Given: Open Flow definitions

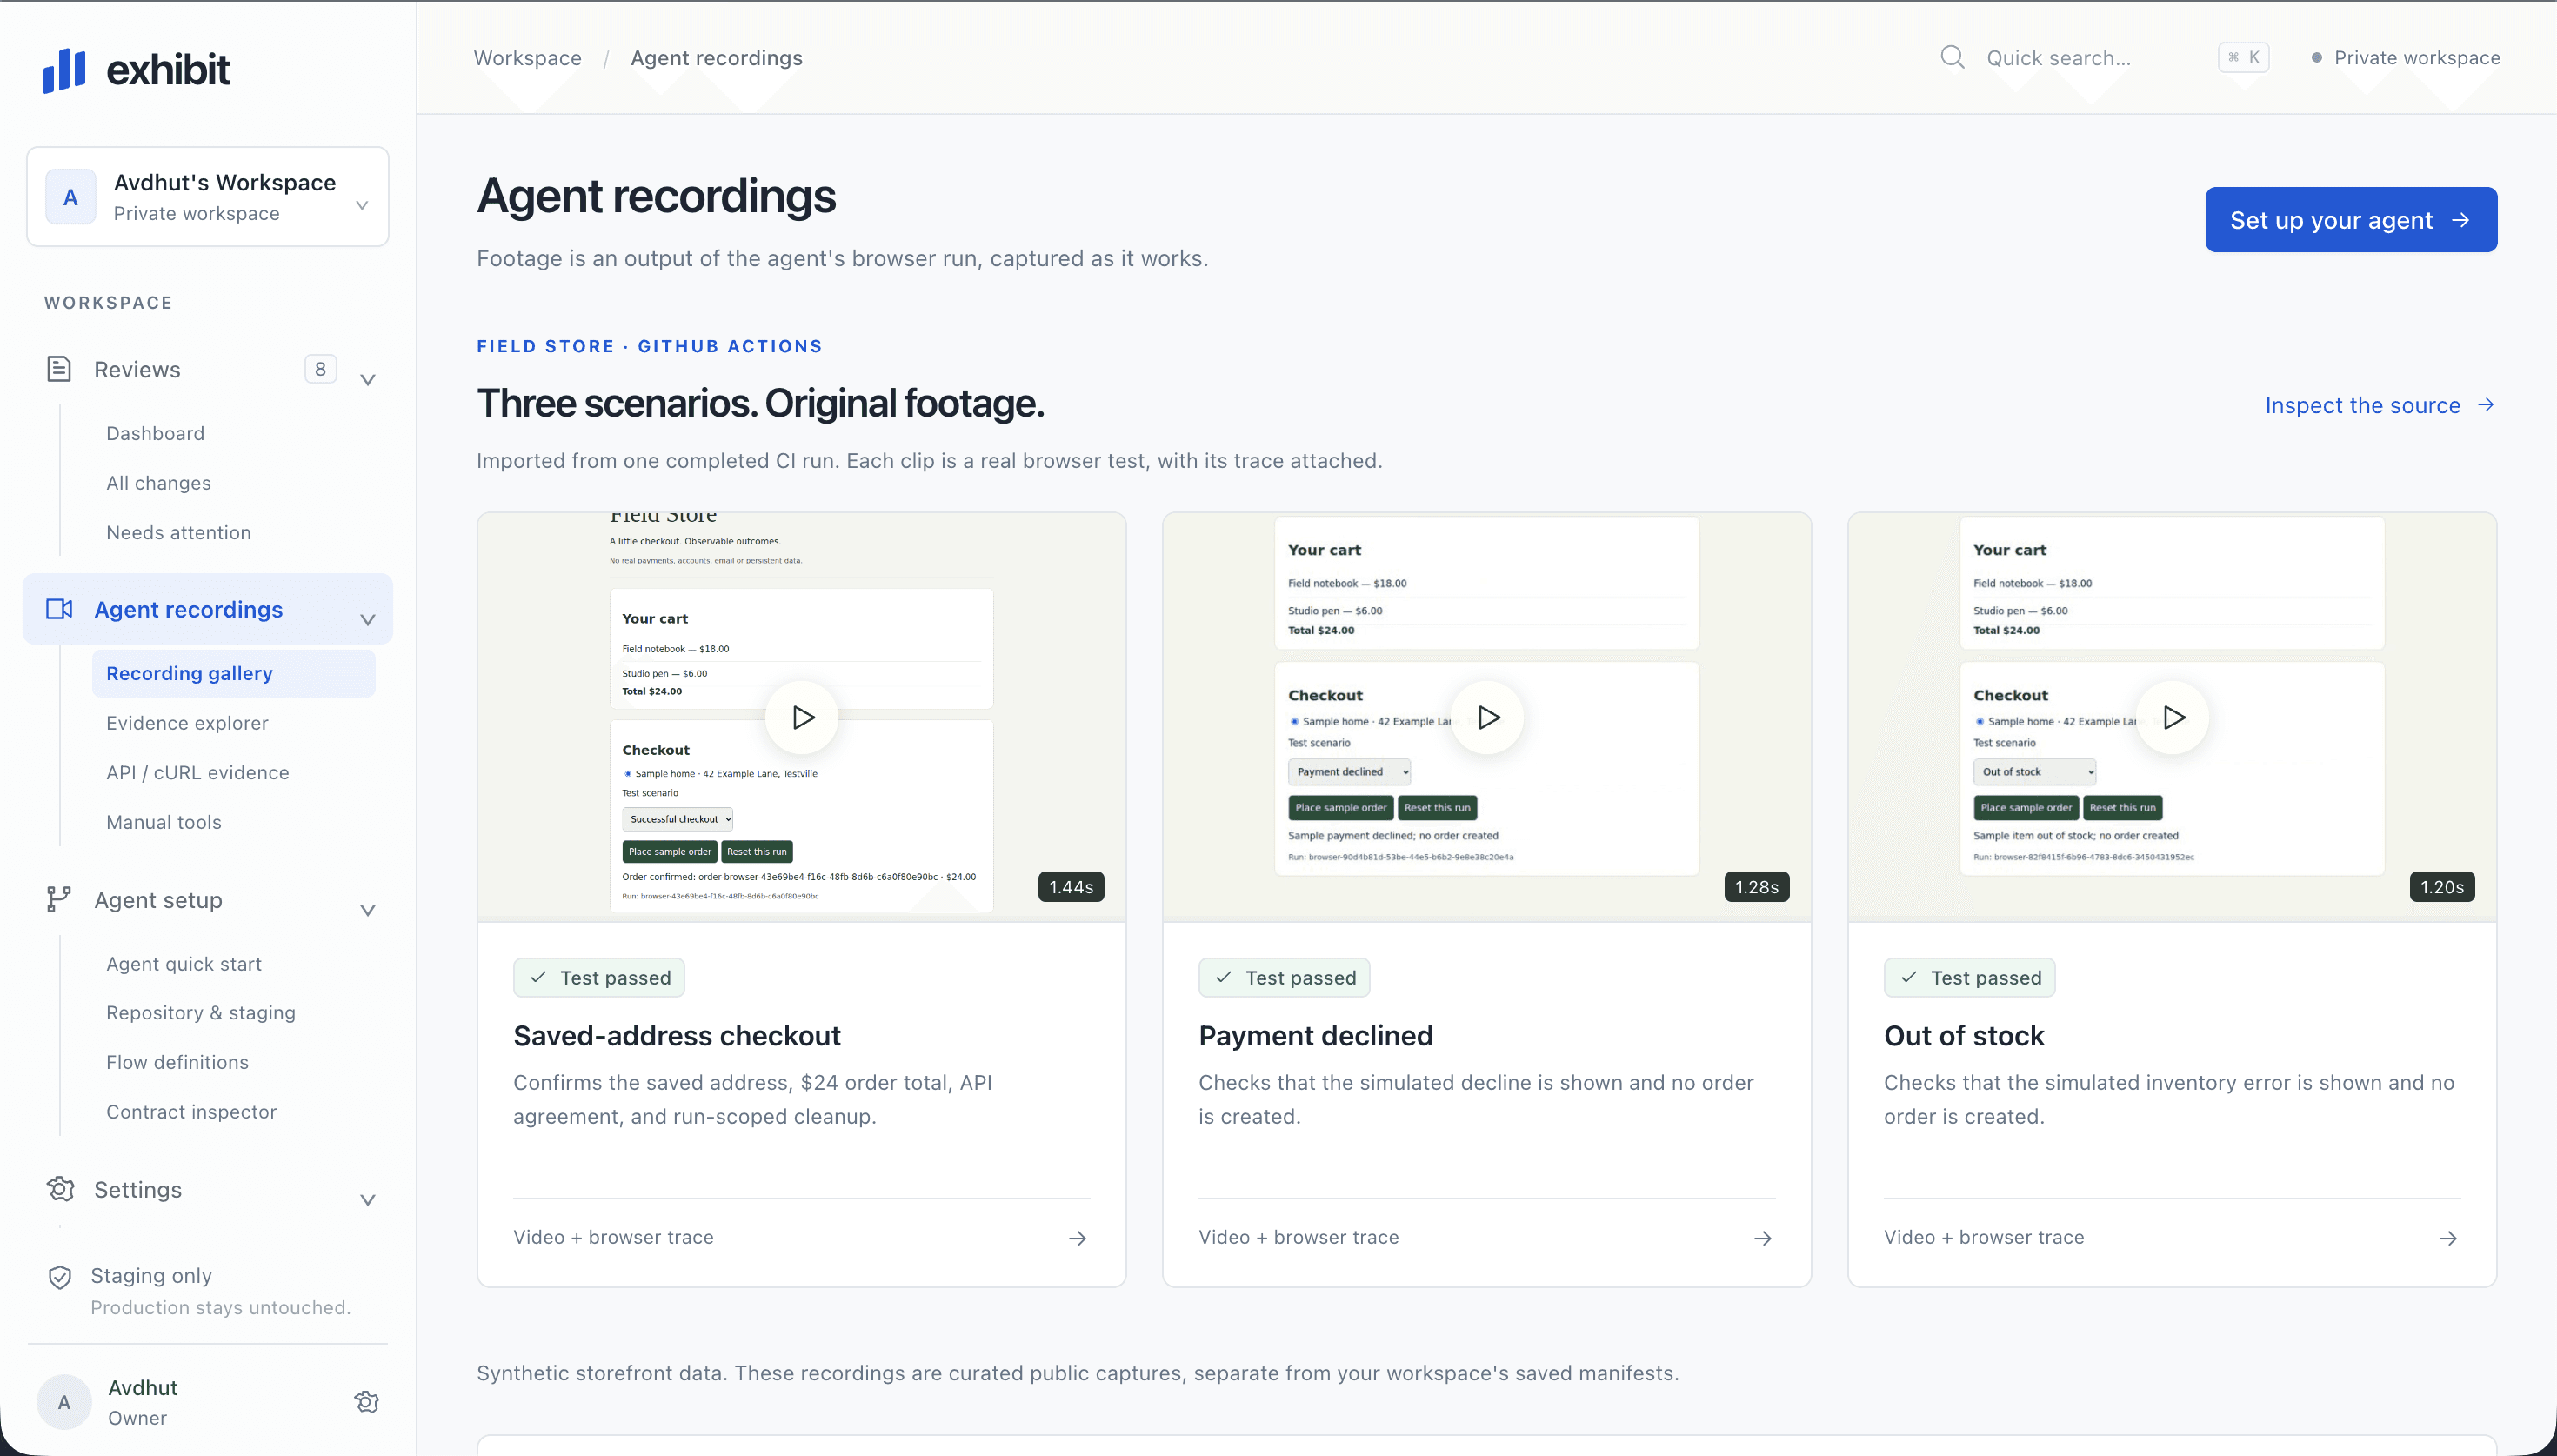Looking at the screenshot, I should click(177, 1062).
